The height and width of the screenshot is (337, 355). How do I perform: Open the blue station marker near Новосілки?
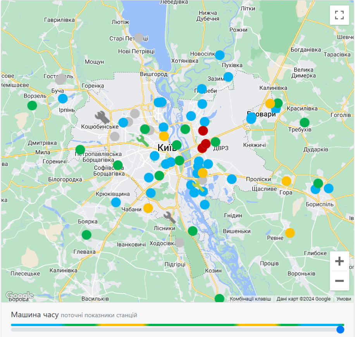[x=220, y=55]
